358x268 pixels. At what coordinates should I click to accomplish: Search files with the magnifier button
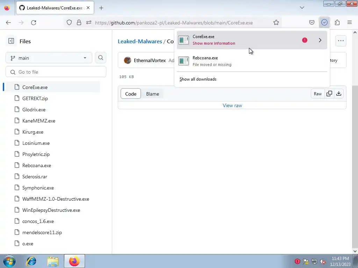tap(100, 58)
